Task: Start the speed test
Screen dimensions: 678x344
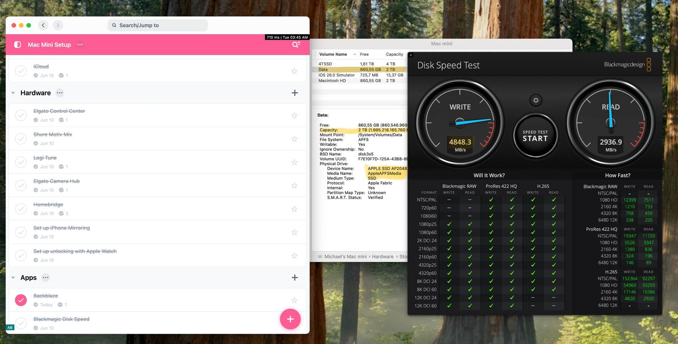Action: coord(535,136)
